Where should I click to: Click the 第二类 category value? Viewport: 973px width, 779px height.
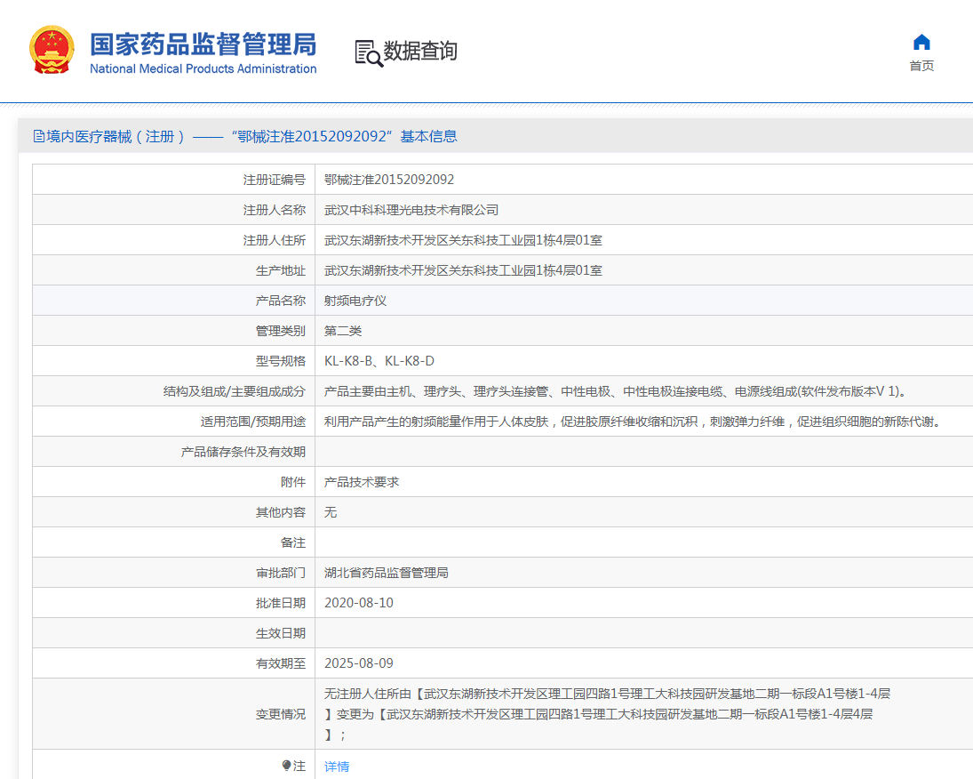pos(342,331)
